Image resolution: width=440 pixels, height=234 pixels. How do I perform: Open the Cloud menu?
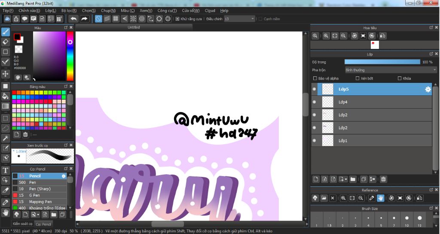210,11
